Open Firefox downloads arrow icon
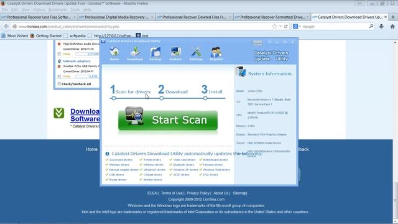Screen dimensions: 398x224 point(381,26)
